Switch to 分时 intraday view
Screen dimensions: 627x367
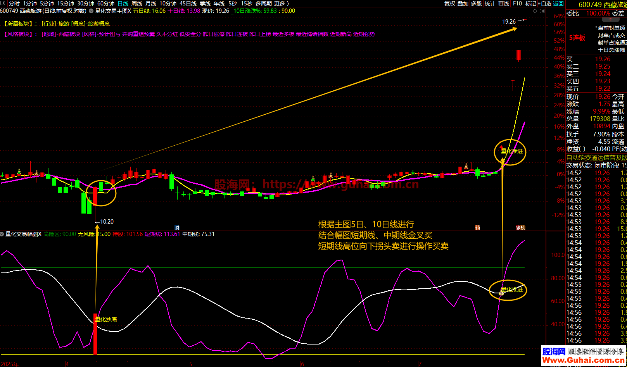coord(14,3)
